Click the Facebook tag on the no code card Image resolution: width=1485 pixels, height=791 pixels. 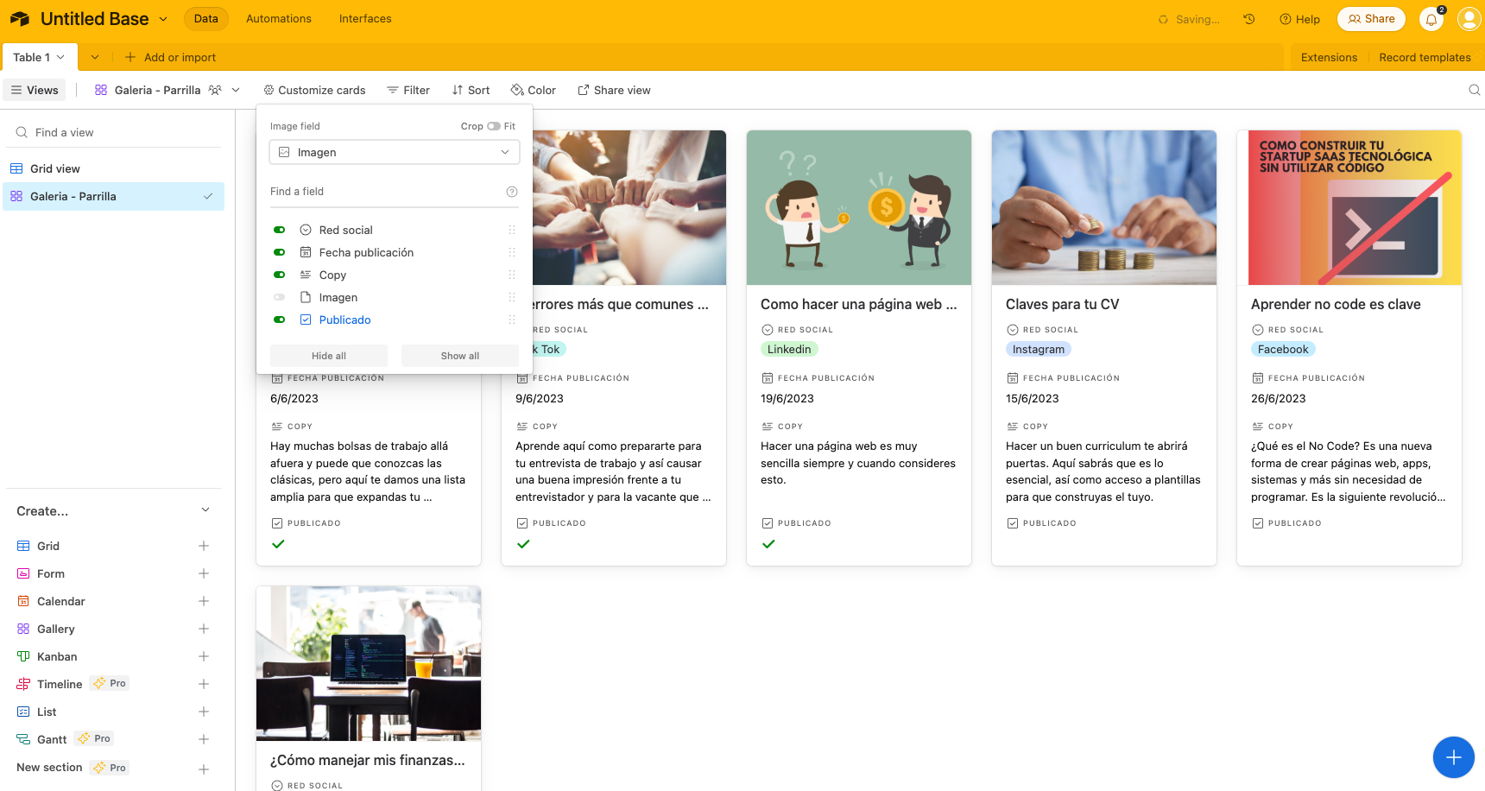tap(1283, 349)
